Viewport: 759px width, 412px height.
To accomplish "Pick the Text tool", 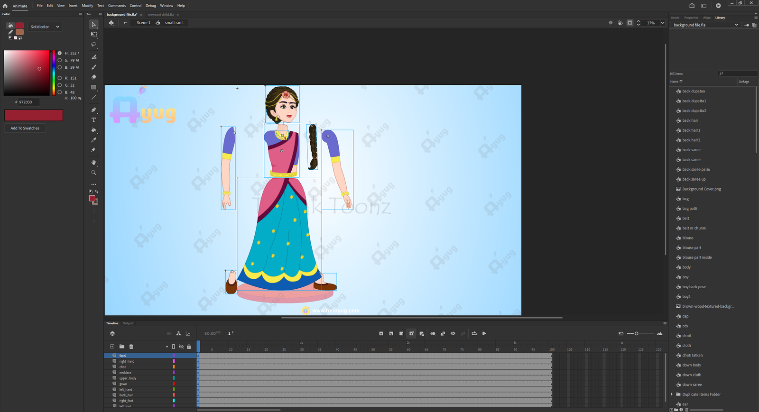I will [93, 120].
